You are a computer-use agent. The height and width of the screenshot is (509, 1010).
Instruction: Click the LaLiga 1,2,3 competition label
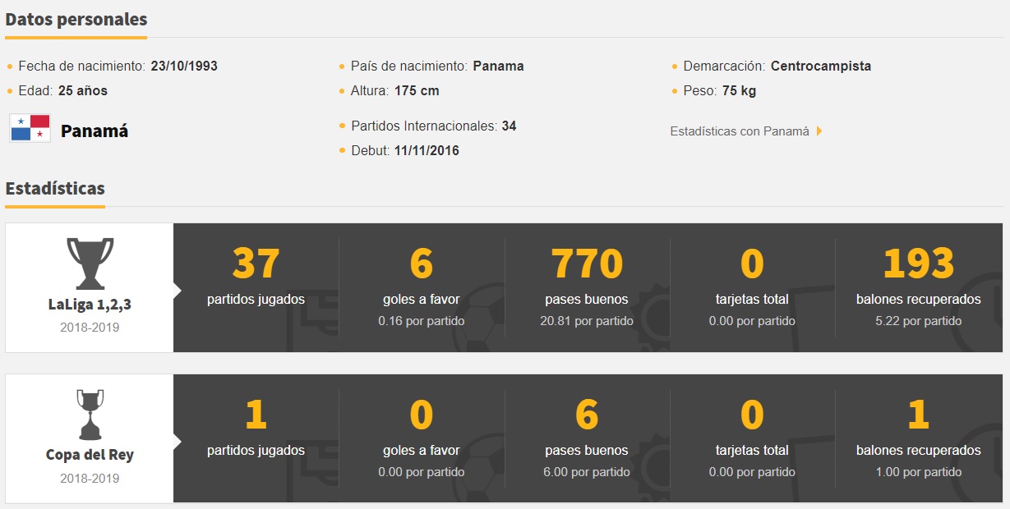(90, 305)
